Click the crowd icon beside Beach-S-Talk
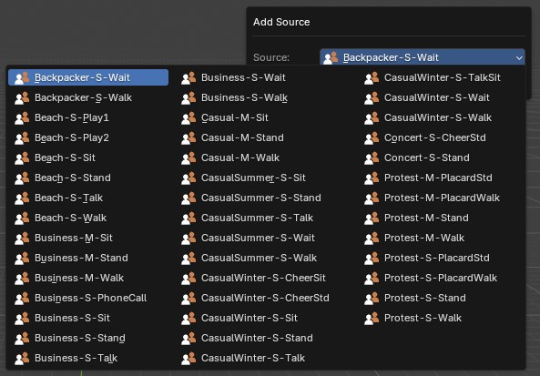This screenshot has height=376, width=540. point(22,198)
